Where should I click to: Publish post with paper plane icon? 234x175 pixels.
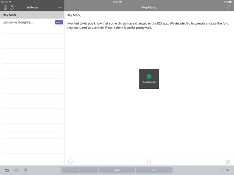[x=228, y=7]
